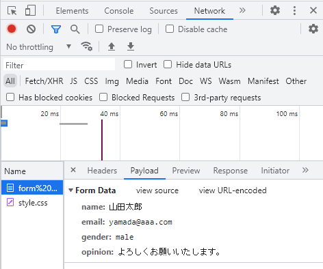This screenshot has height=269, width=323.
Task: Click the name value 山田太郎
Action: click(125, 207)
